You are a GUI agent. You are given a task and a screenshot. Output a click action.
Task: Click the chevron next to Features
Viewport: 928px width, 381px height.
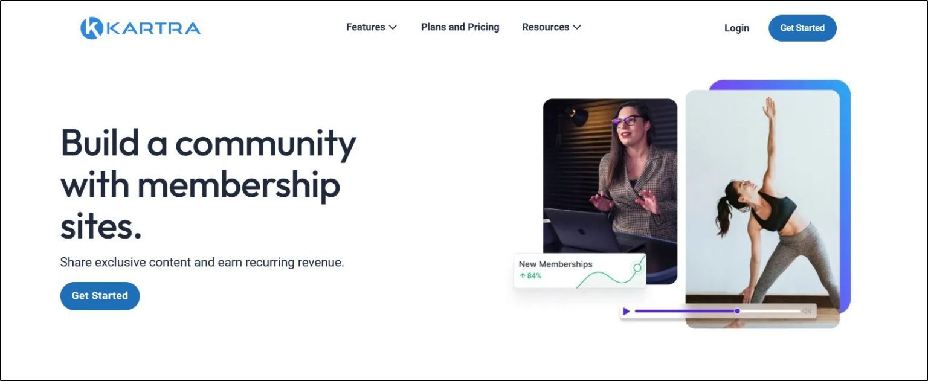(393, 27)
